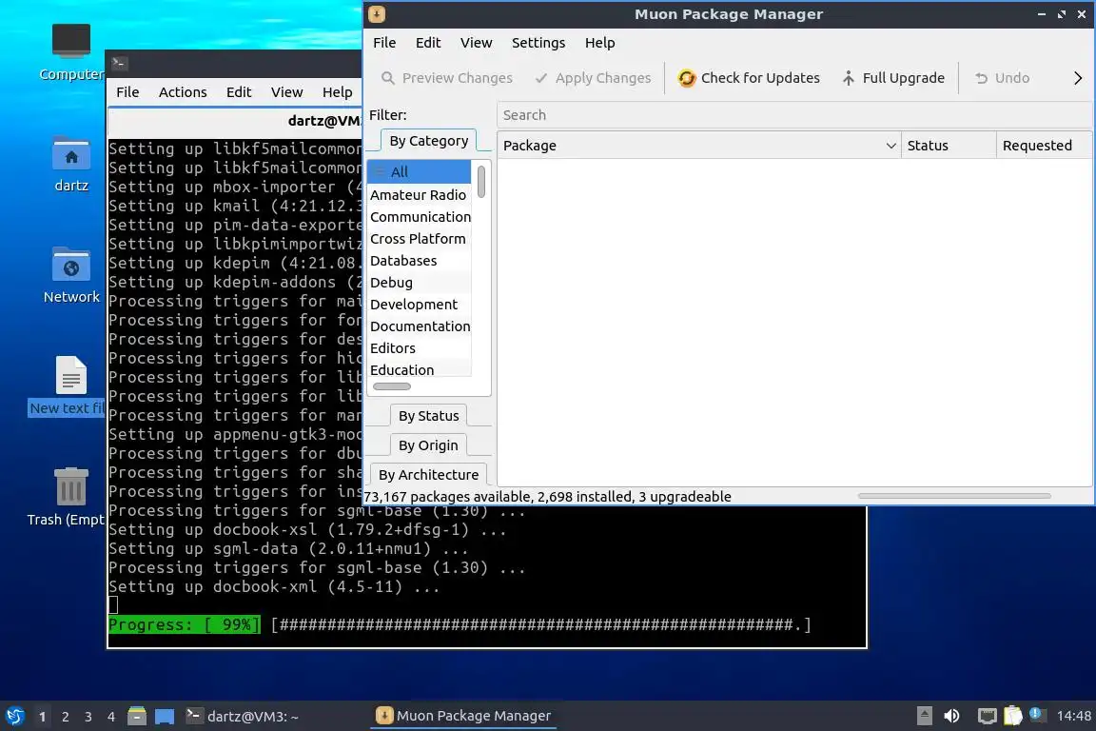Sort by Requested column header

click(1044, 146)
